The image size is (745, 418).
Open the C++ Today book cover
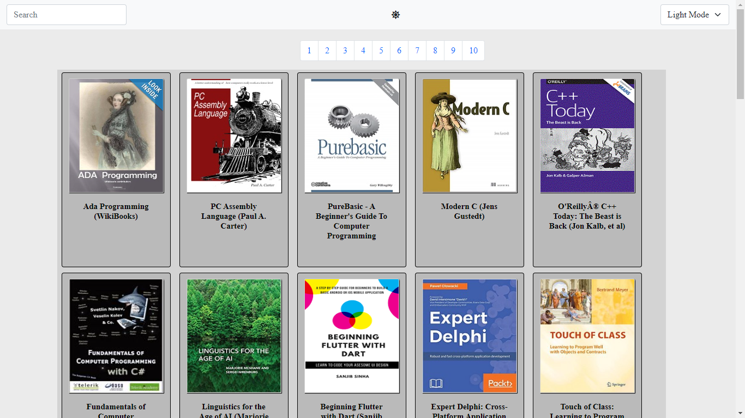click(x=587, y=136)
